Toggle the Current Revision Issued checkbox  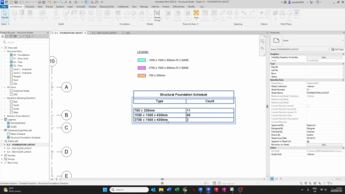click(308, 106)
